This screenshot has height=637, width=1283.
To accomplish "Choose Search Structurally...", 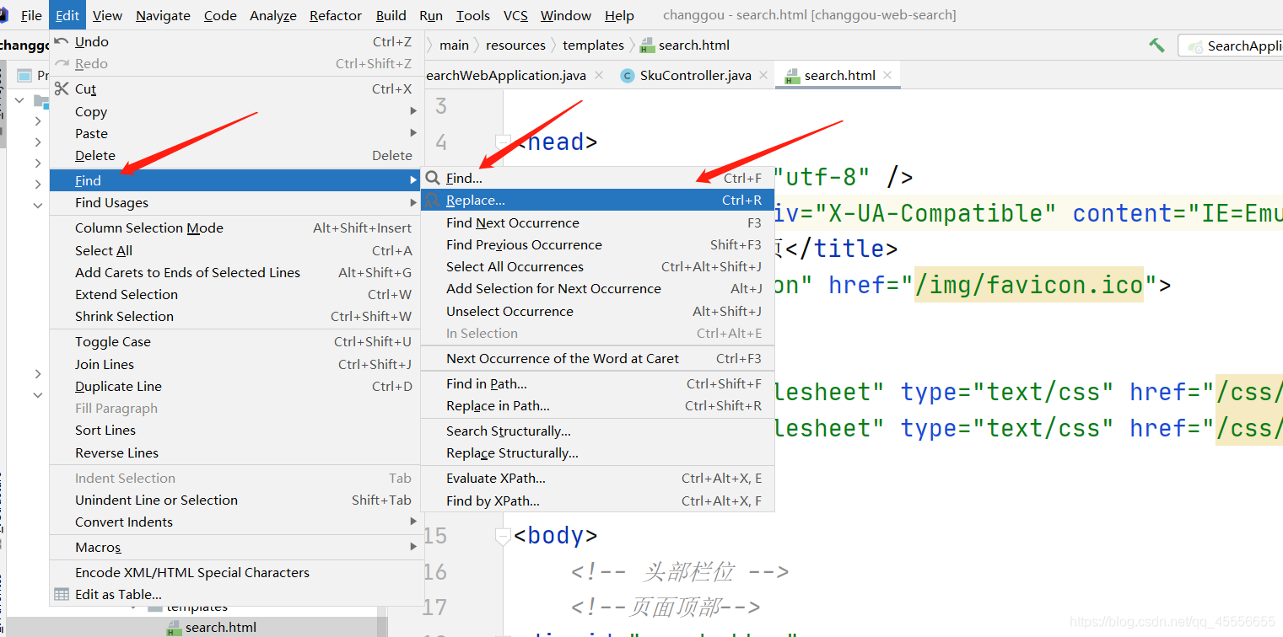I will point(597,431).
